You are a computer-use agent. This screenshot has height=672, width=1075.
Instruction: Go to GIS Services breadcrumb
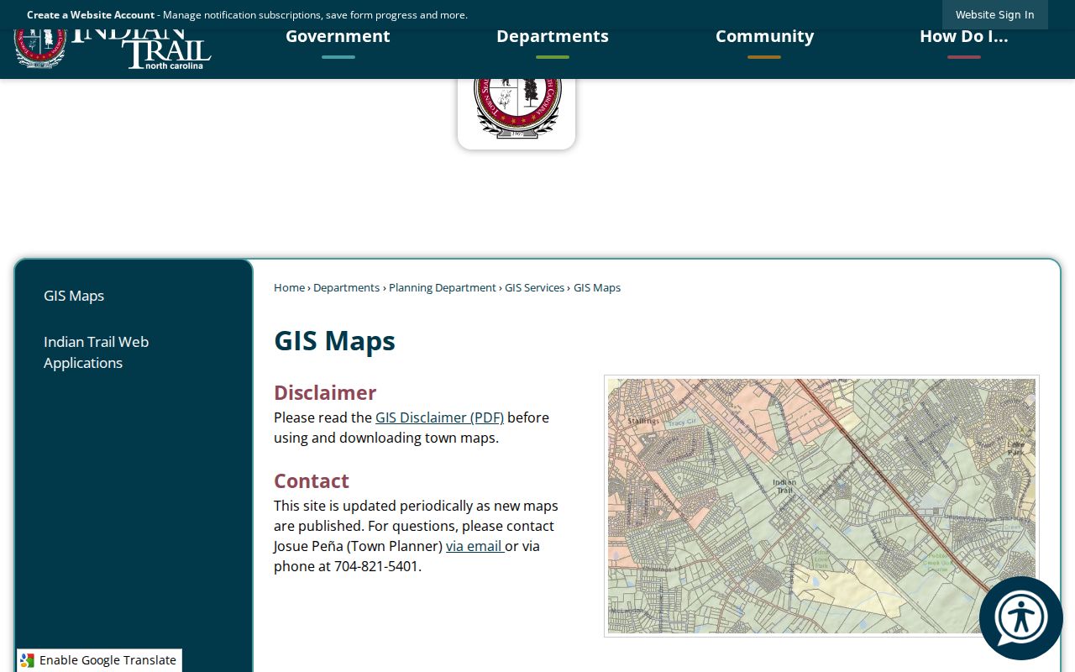pos(534,287)
